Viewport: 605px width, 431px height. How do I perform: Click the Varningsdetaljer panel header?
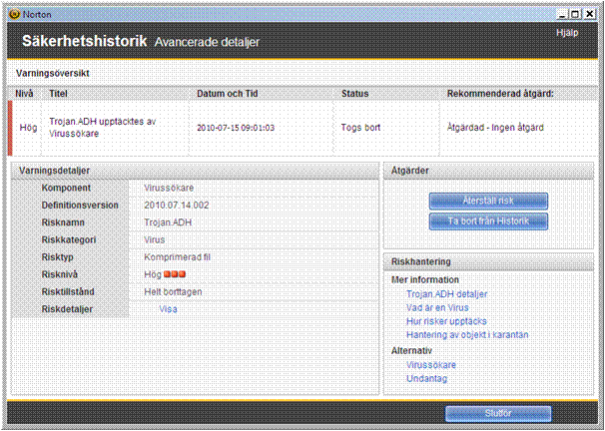196,171
